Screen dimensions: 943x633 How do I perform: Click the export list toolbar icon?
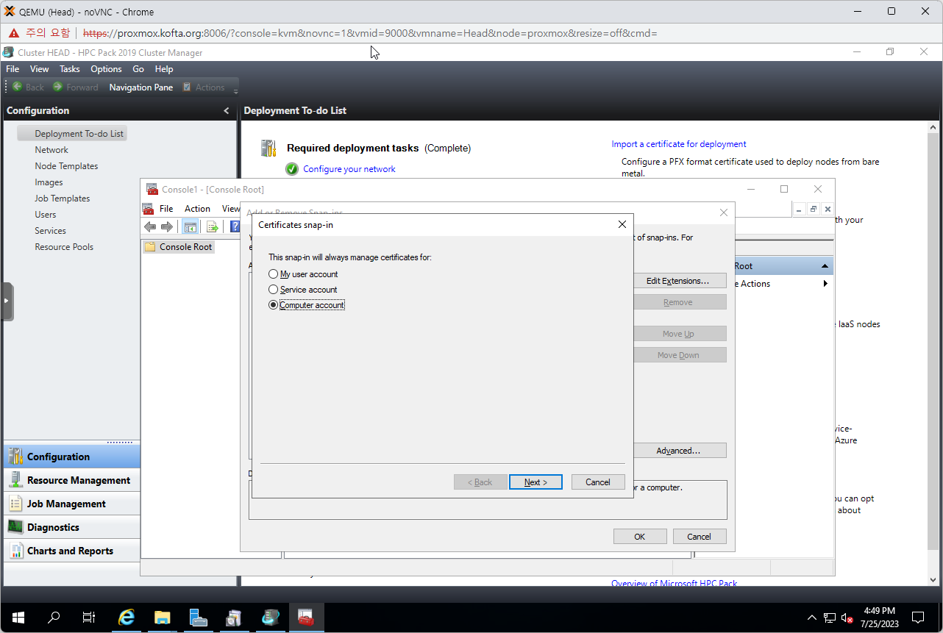point(213,226)
